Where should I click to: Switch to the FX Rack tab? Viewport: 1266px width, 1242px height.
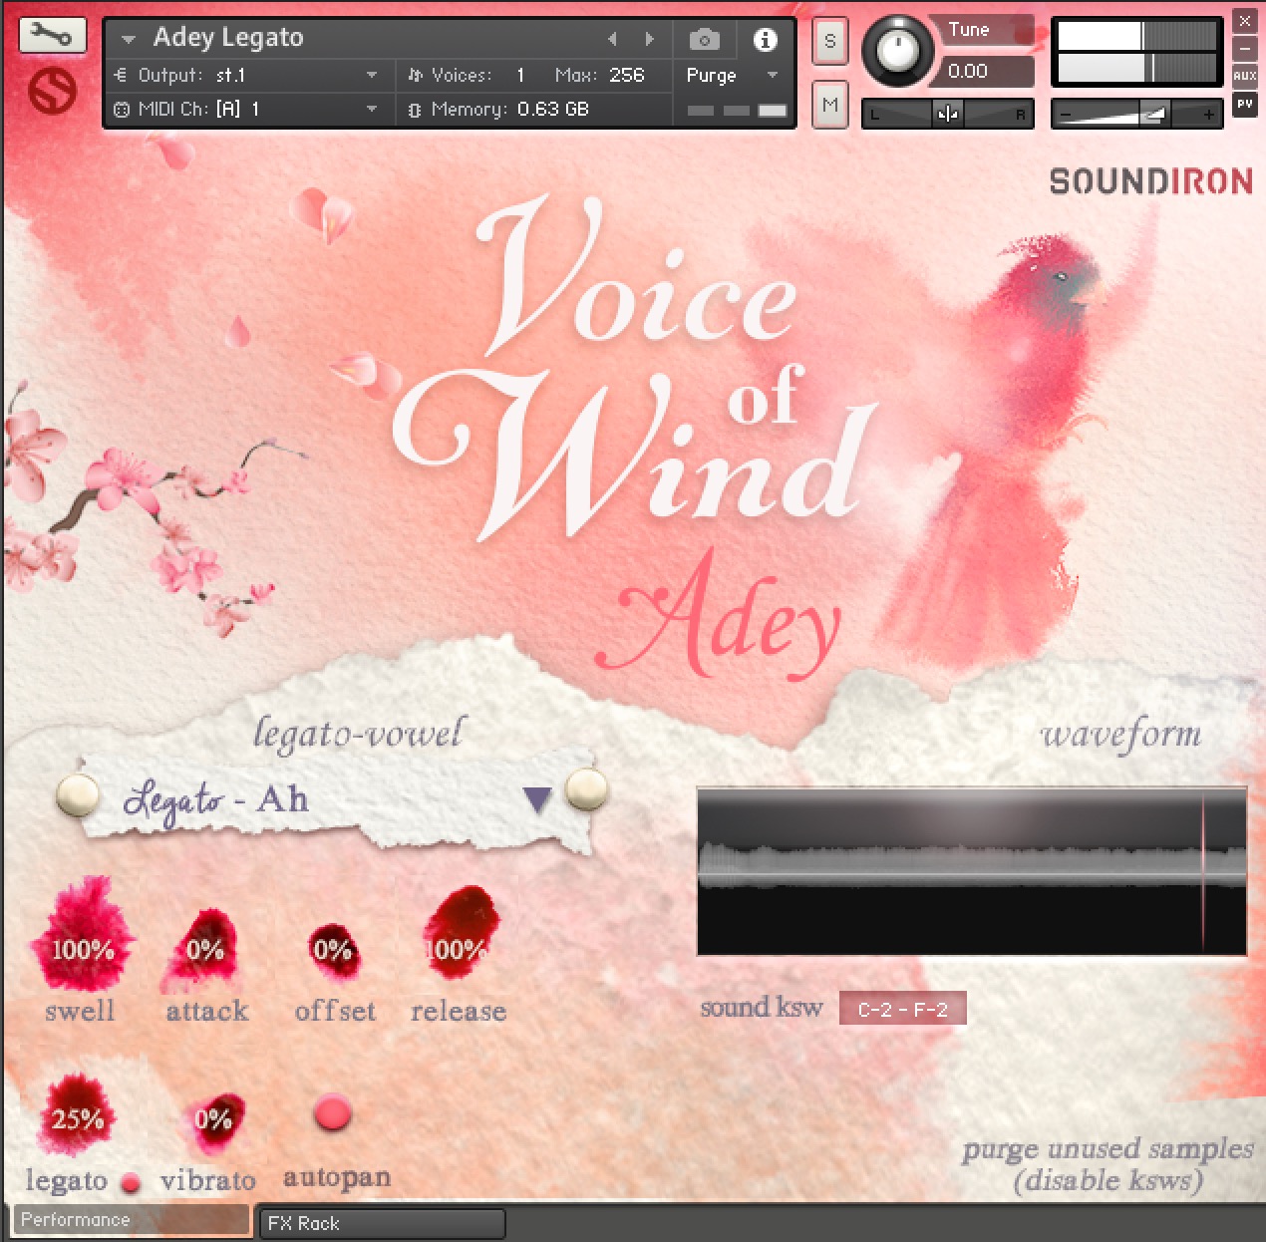(382, 1223)
